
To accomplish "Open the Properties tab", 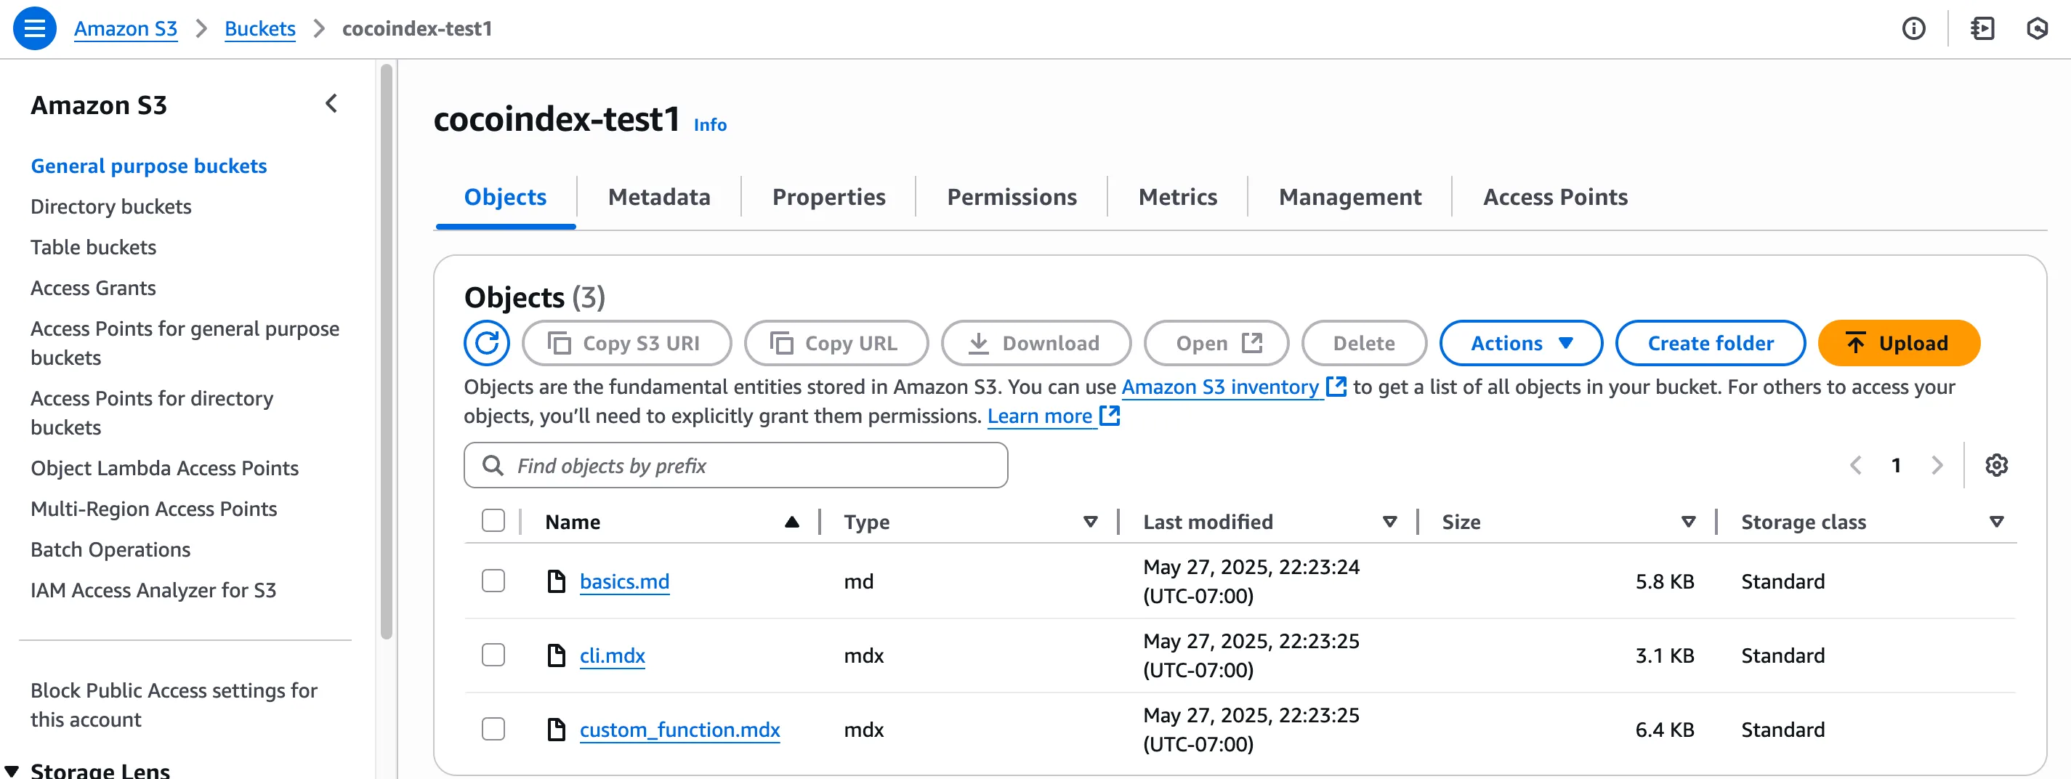I will click(828, 197).
